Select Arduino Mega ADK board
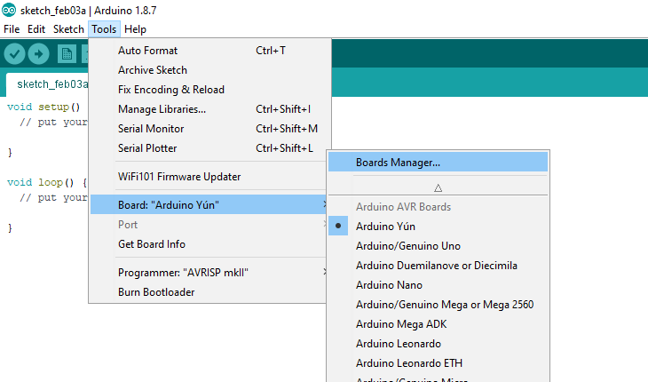This screenshot has width=648, height=382. tap(438, 324)
